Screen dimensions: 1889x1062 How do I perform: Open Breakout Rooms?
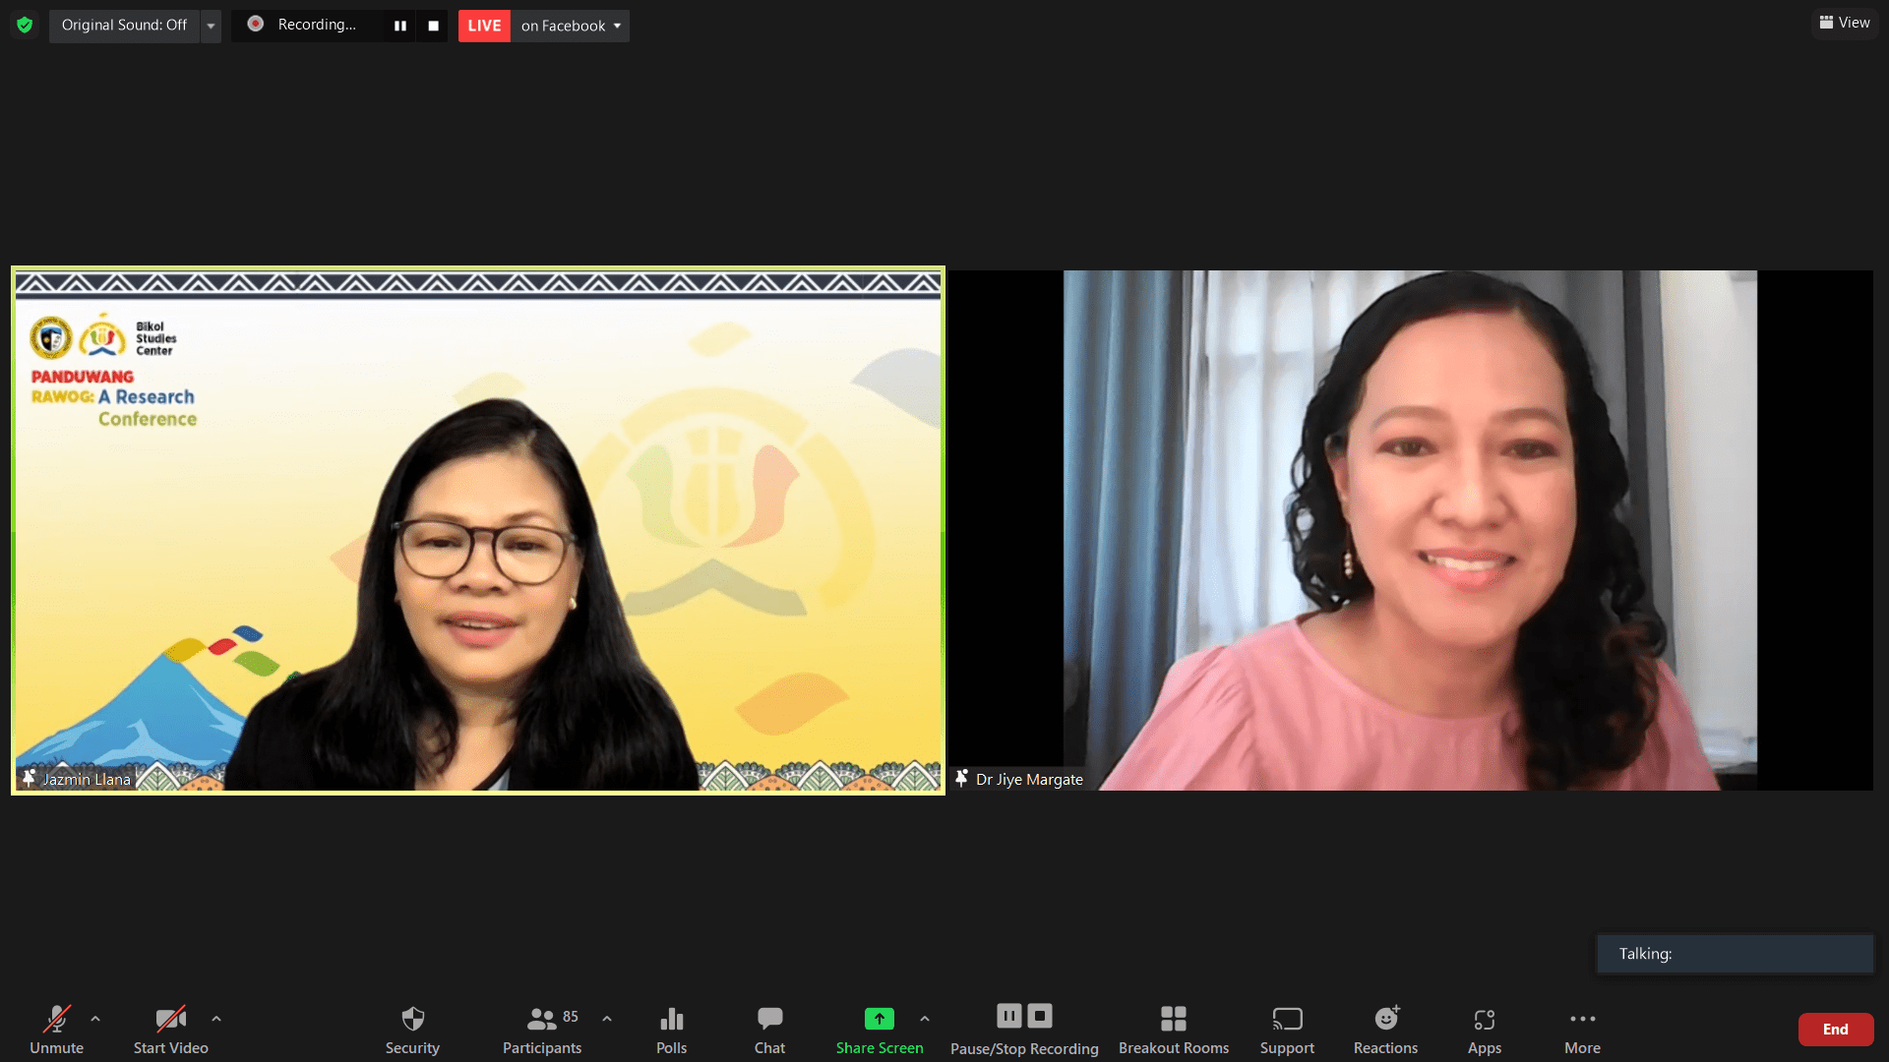pos(1173,1029)
